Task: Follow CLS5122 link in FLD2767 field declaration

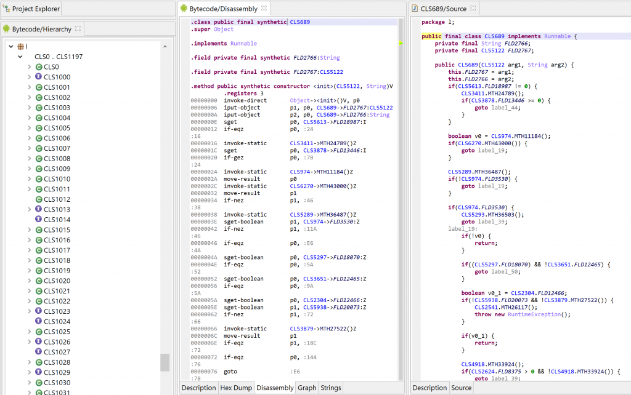Action: pyautogui.click(x=331, y=72)
